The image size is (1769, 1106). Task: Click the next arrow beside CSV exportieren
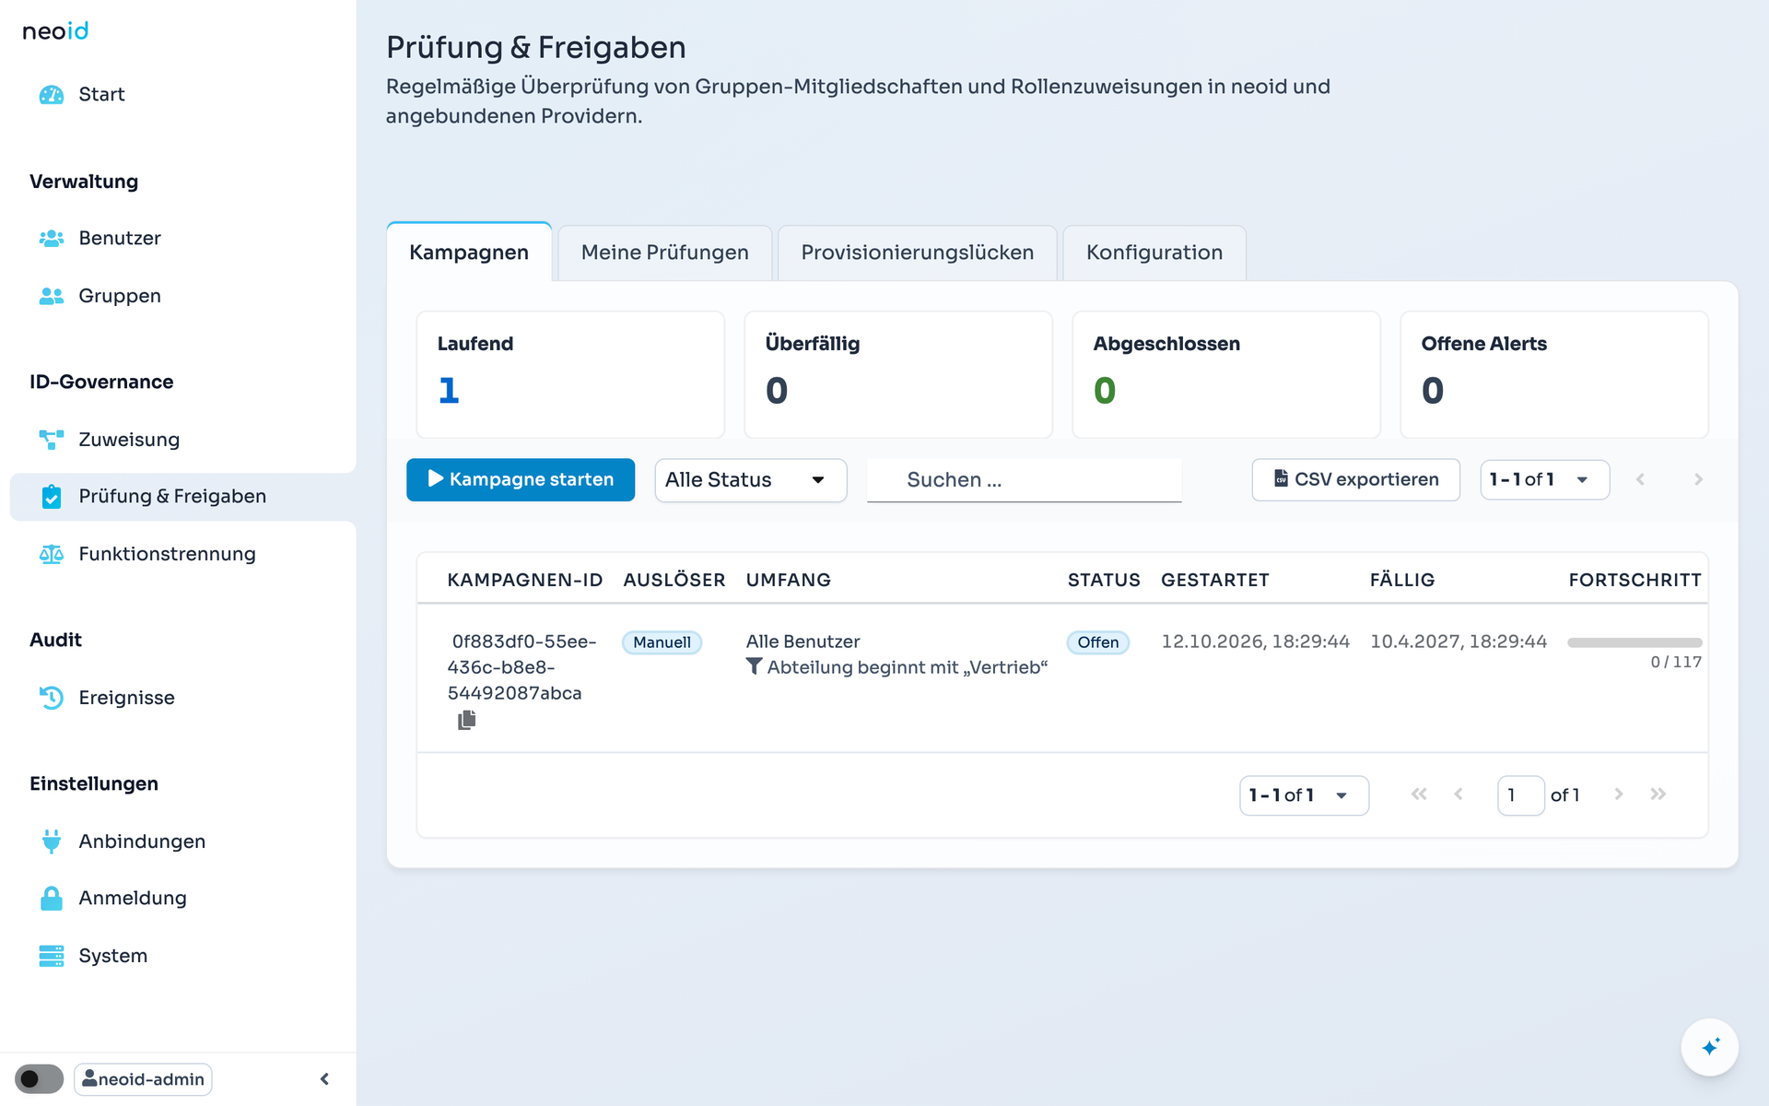[1698, 479]
